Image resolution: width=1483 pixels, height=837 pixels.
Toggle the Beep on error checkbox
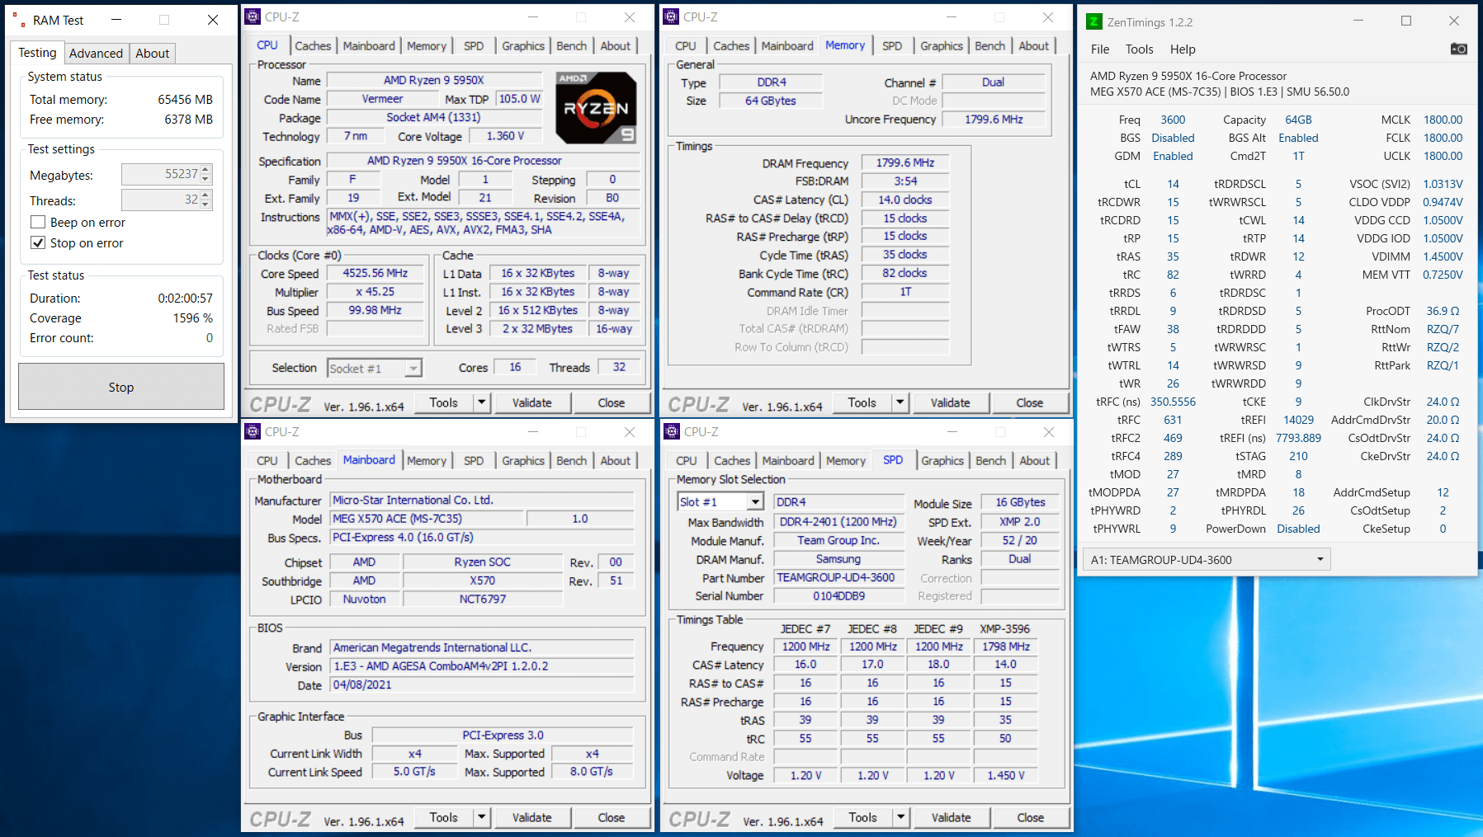pyautogui.click(x=37, y=222)
